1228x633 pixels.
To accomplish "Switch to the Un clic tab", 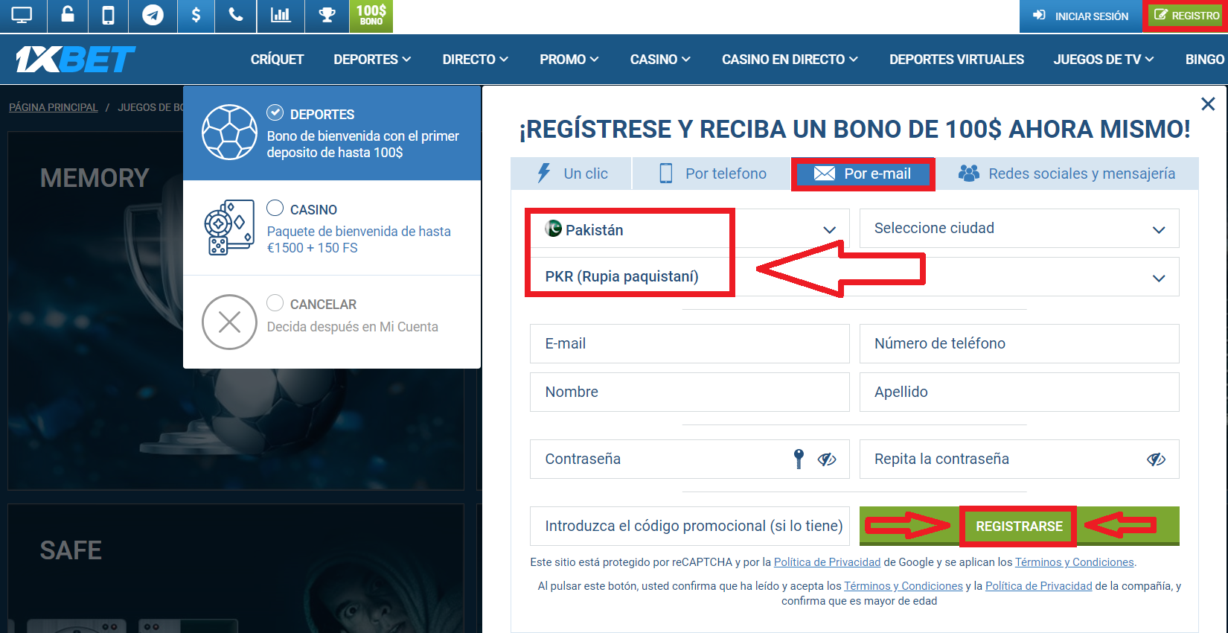I will click(x=572, y=174).
